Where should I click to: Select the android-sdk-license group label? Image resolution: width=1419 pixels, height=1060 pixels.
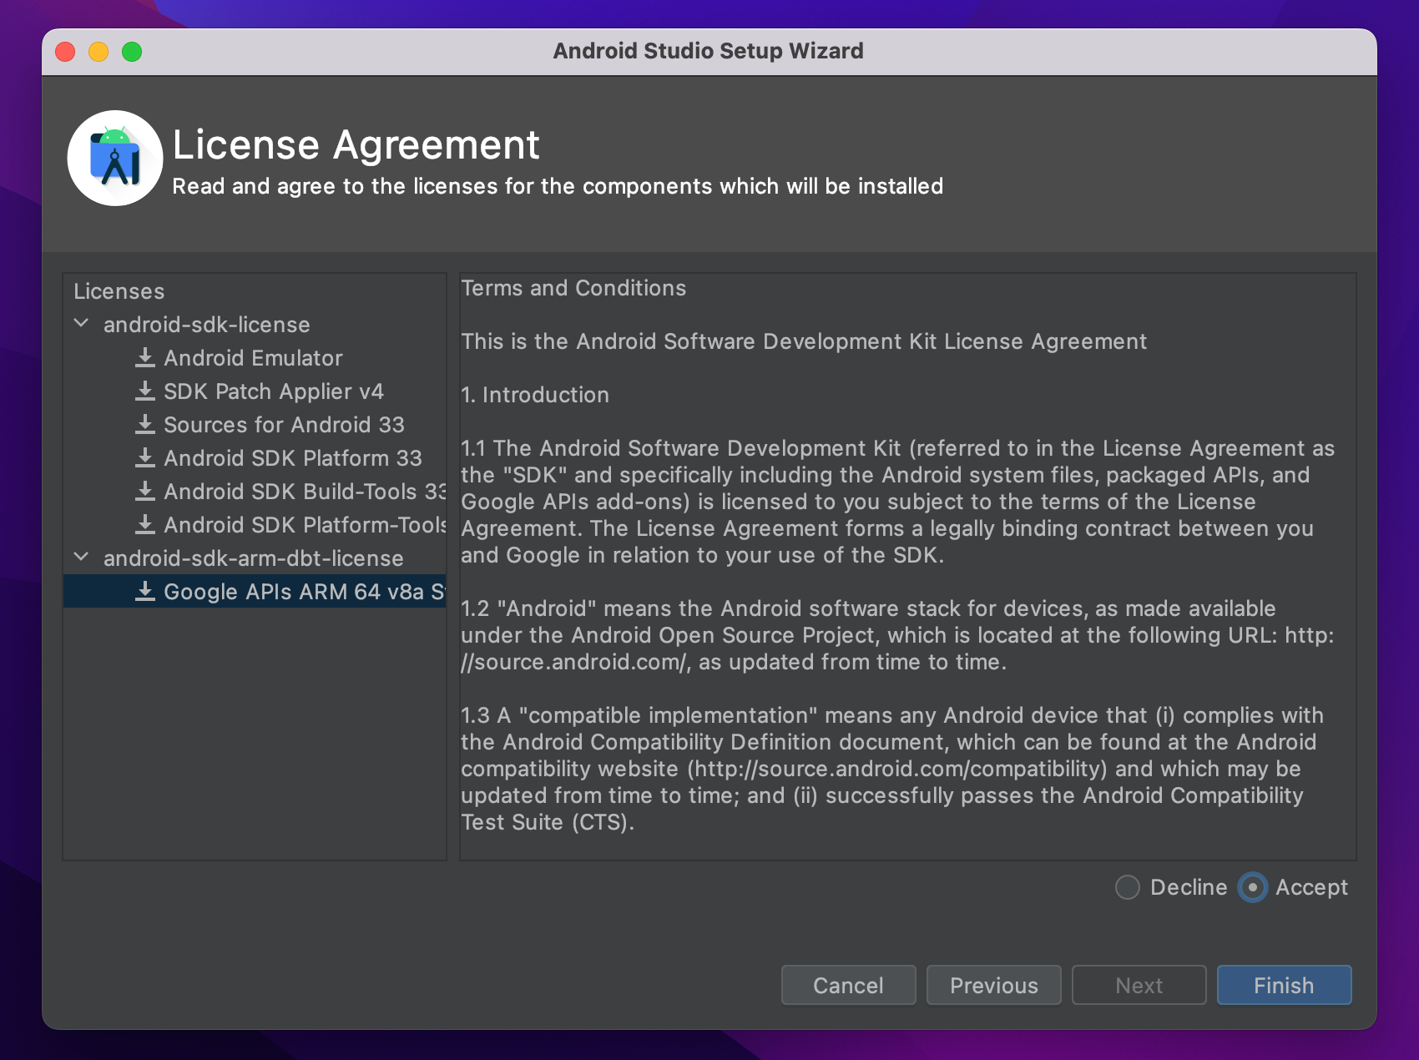pyautogui.click(x=207, y=325)
